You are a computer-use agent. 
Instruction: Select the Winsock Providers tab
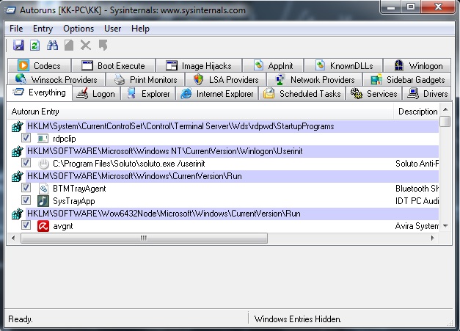coord(56,79)
